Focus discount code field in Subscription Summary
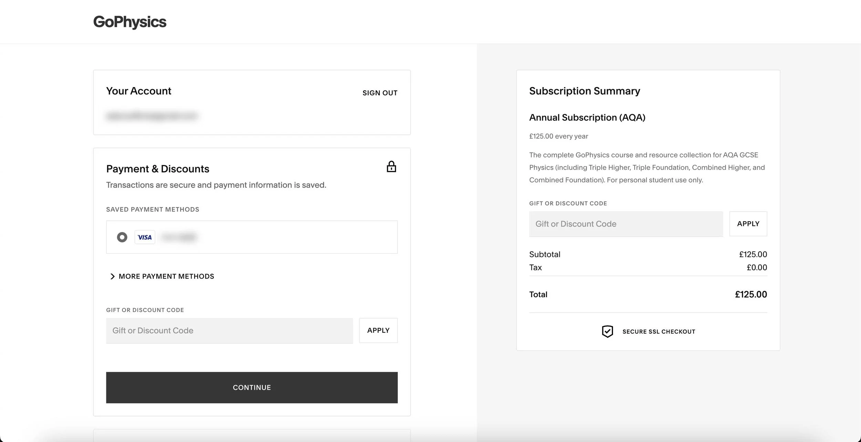The height and width of the screenshot is (442, 861). click(x=626, y=224)
